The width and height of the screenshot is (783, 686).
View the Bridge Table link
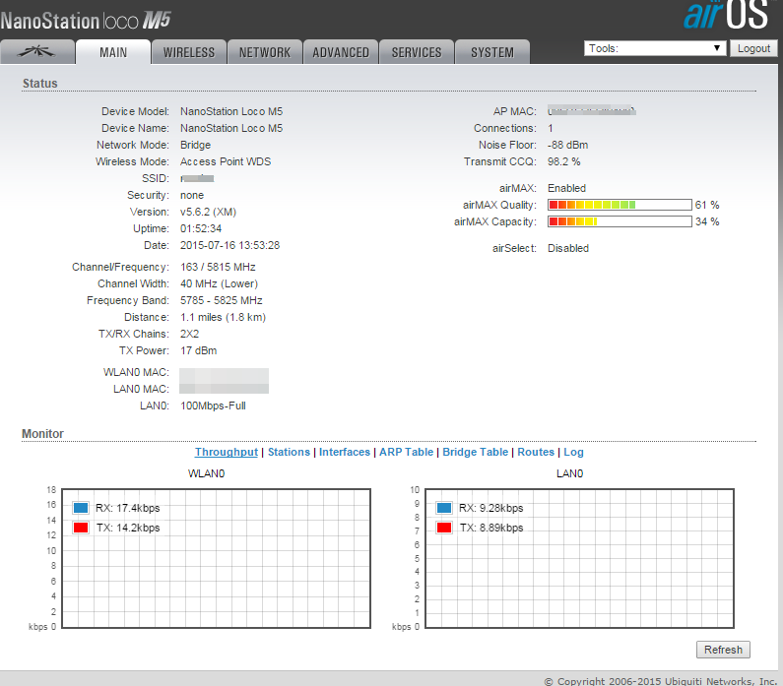[475, 452]
